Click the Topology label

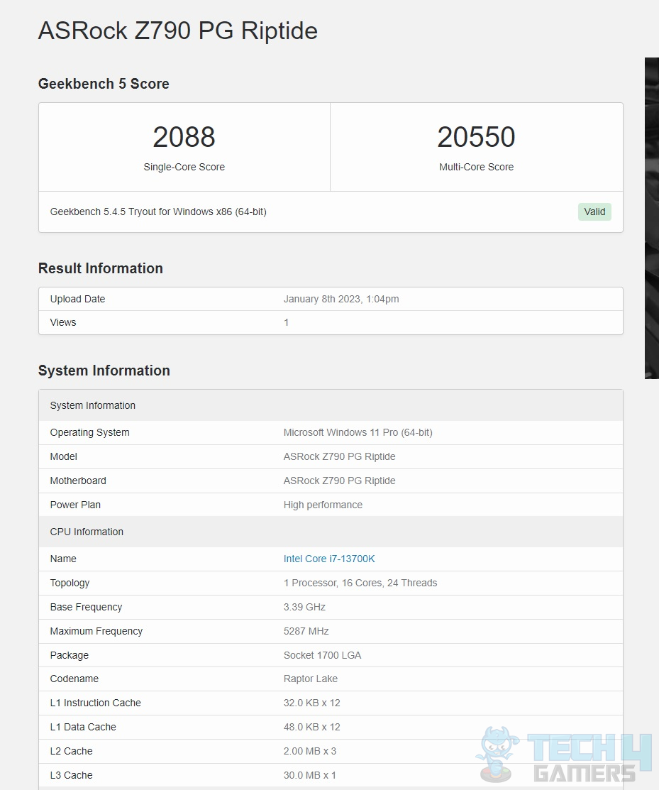tap(70, 583)
